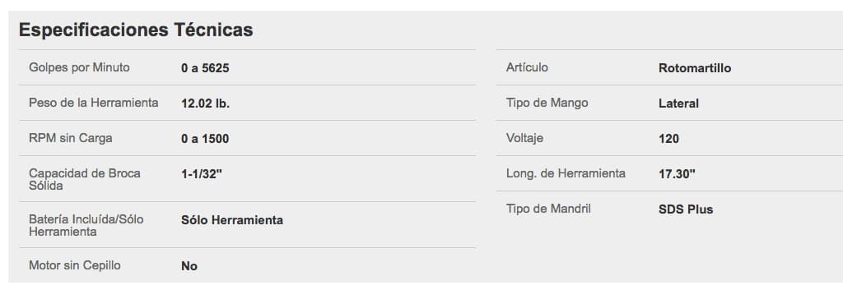Click the Especificaciones Técnicas heading
Viewport: 843px width, 299px height.
pos(136,30)
